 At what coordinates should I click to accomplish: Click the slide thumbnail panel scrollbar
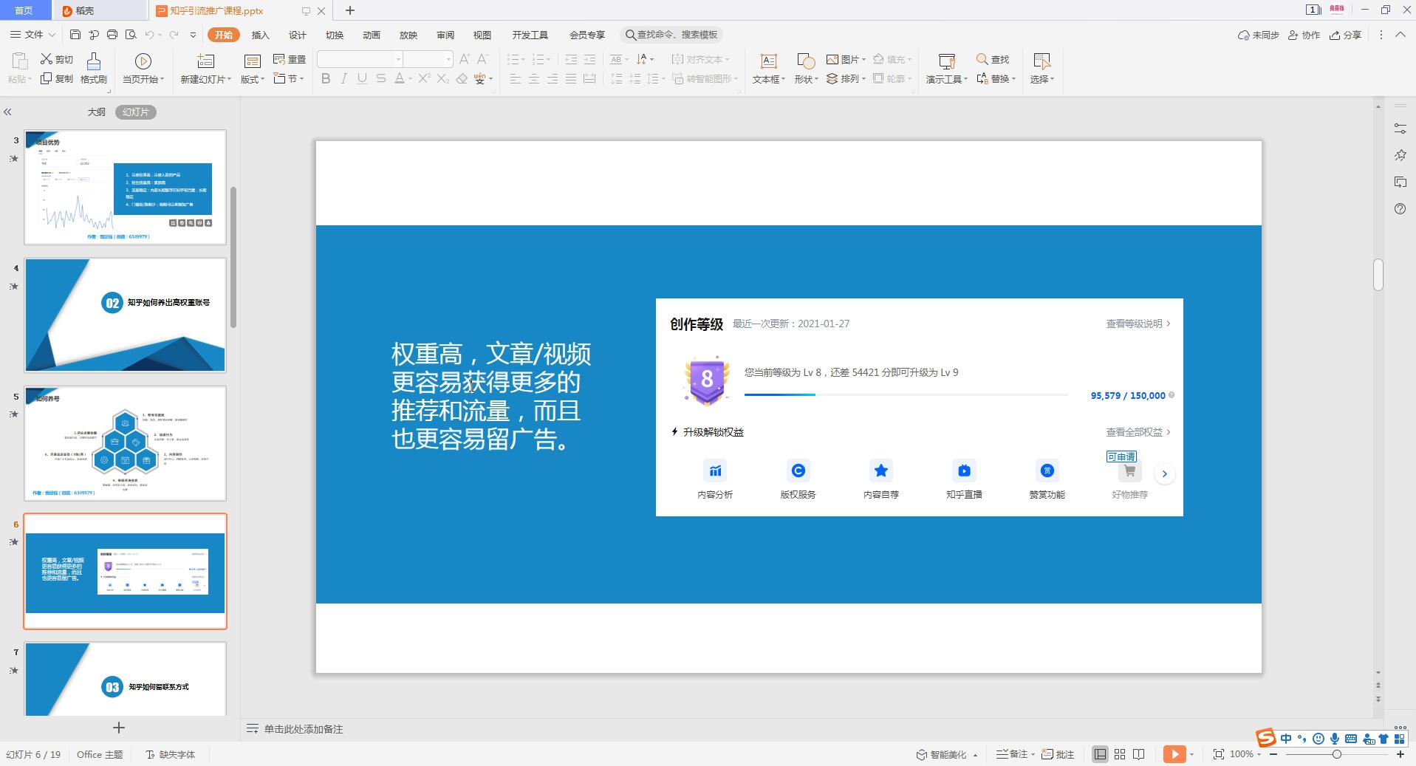233,256
